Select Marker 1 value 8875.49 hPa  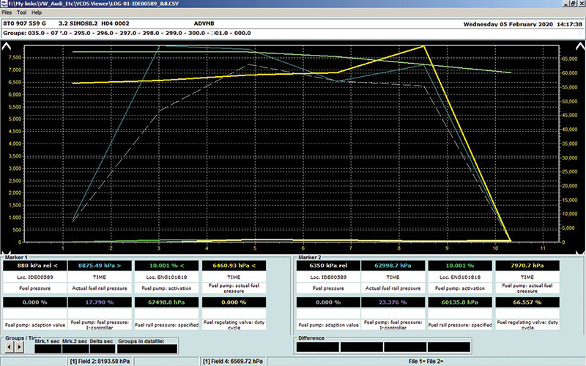point(100,266)
